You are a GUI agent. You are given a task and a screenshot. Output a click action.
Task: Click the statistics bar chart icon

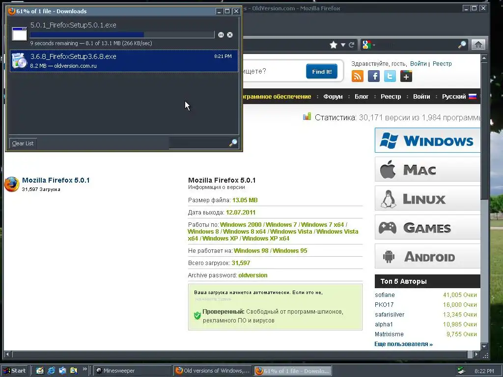[307, 116]
